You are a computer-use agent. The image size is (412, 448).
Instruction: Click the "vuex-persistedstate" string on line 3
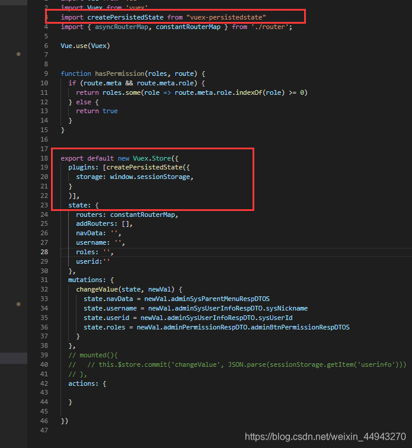(226, 17)
